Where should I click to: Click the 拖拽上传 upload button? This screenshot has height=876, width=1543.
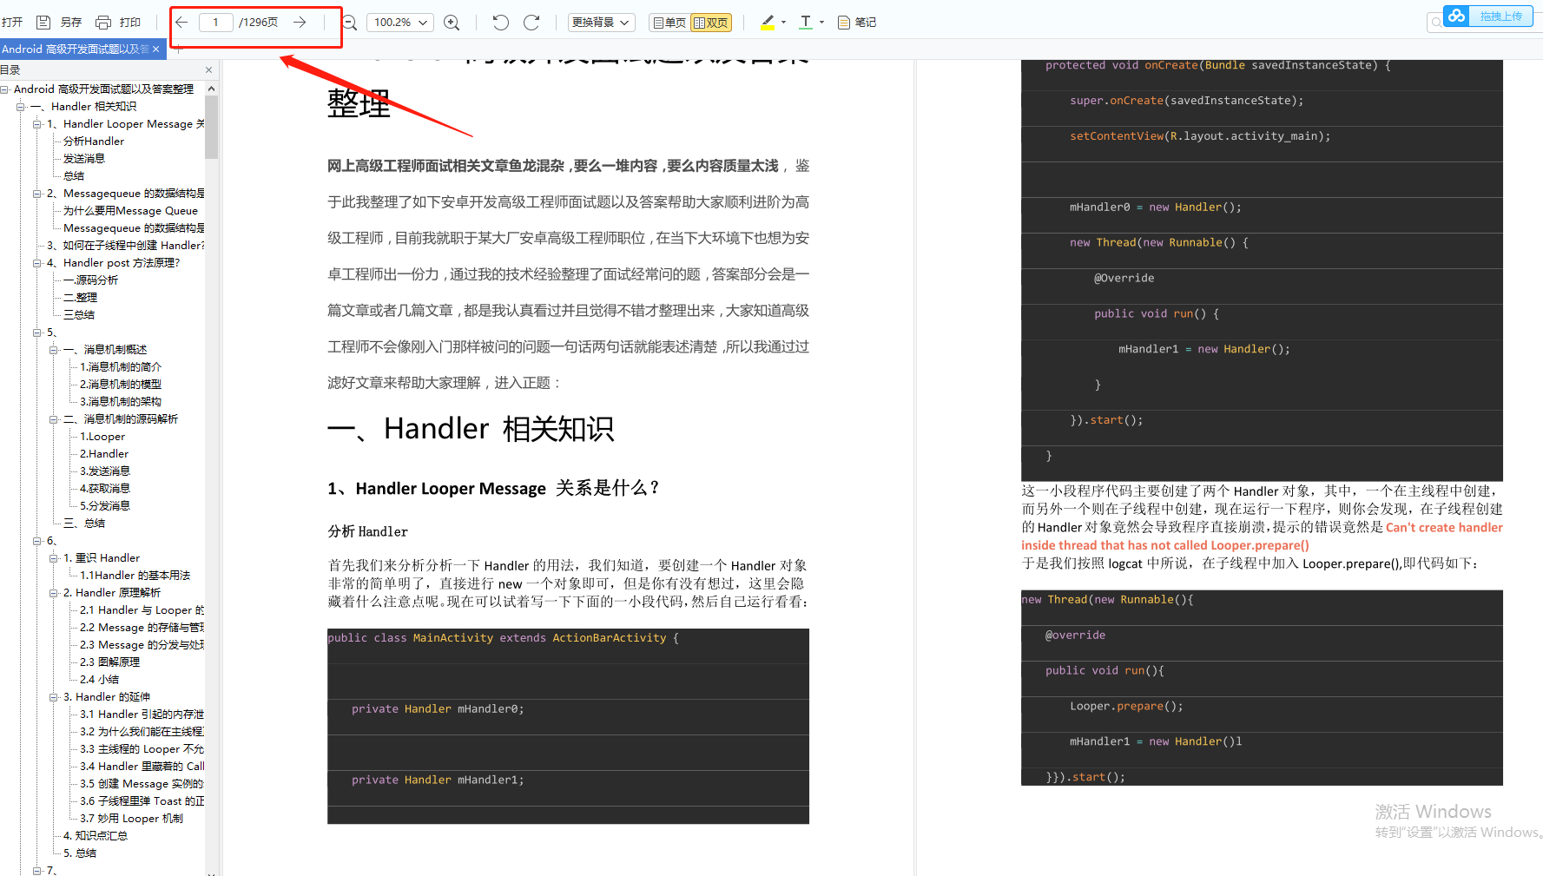tap(1501, 16)
